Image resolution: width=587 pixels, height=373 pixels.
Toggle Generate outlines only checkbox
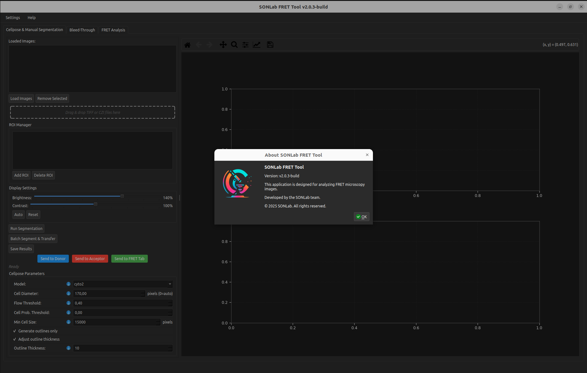coord(15,331)
